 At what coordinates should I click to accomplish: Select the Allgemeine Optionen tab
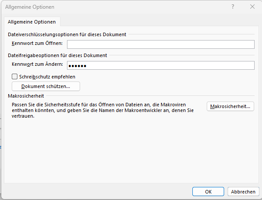tap(32, 21)
